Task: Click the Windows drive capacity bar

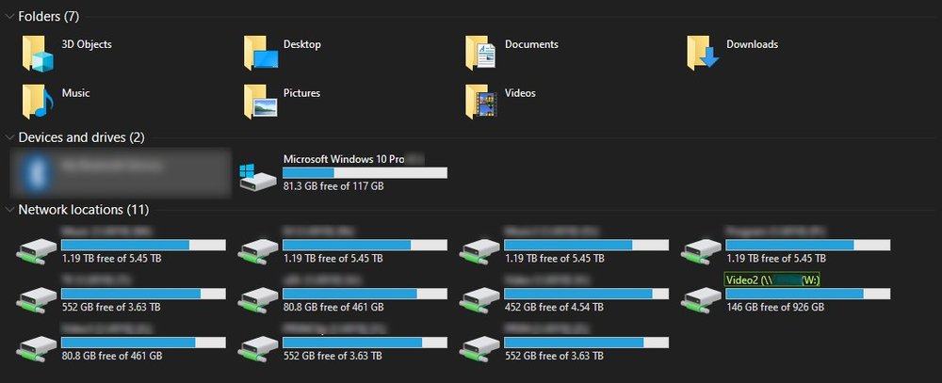Action: click(365, 173)
